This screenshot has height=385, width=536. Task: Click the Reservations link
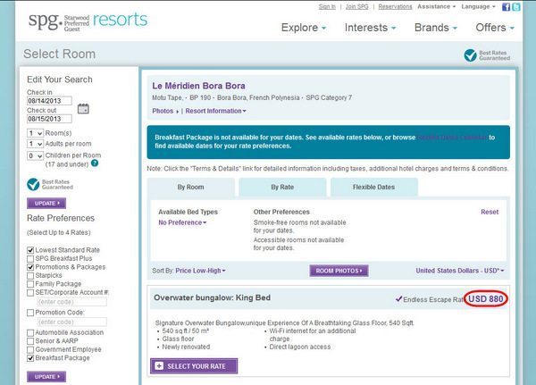(395, 6)
